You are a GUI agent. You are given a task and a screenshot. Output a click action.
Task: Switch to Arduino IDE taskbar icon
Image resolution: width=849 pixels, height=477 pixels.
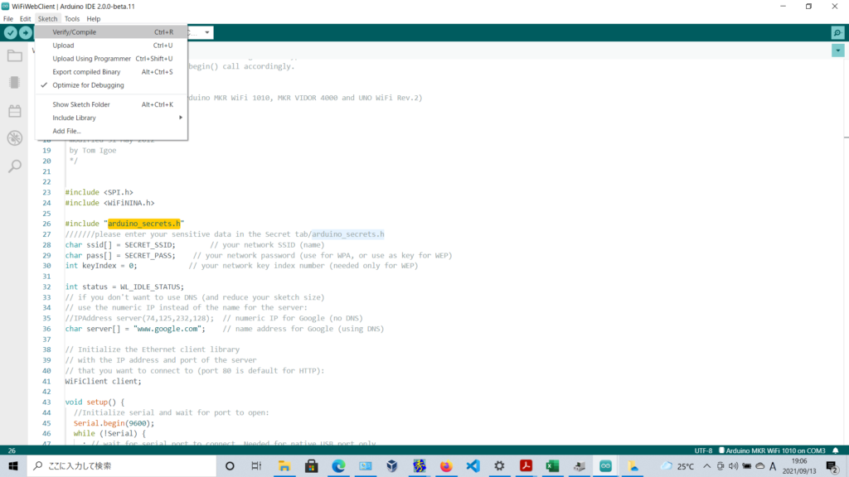[605, 465]
